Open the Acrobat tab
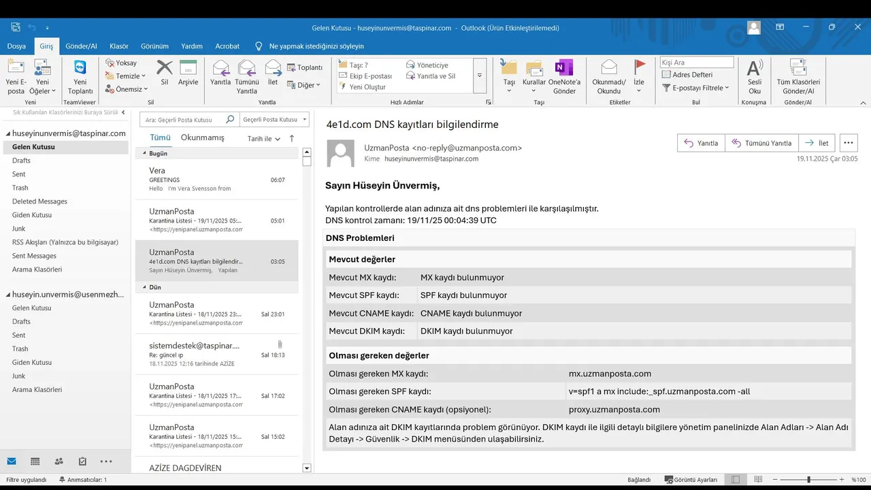Viewport: 871px width, 490px height. (x=227, y=46)
